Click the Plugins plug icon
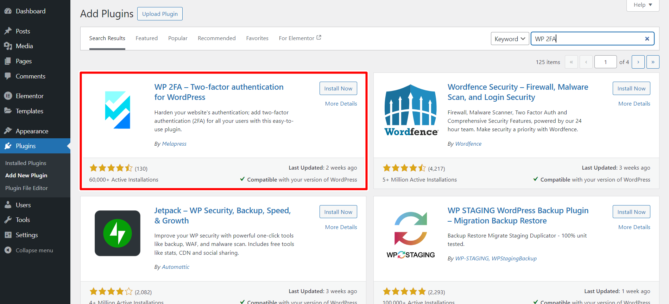Image resolution: width=669 pixels, height=304 pixels. pos(8,146)
